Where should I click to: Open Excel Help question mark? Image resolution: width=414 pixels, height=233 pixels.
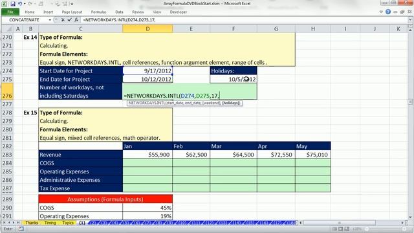tap(388, 12)
